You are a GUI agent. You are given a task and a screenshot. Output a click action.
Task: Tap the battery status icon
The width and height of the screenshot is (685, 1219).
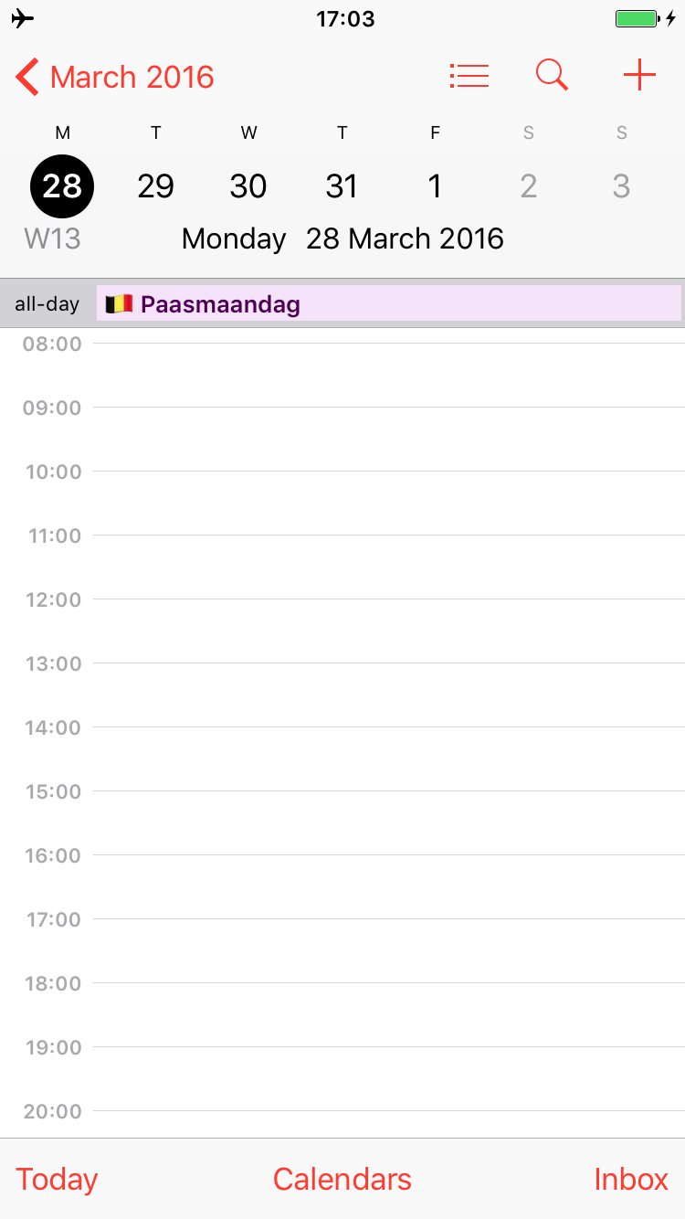638,18
